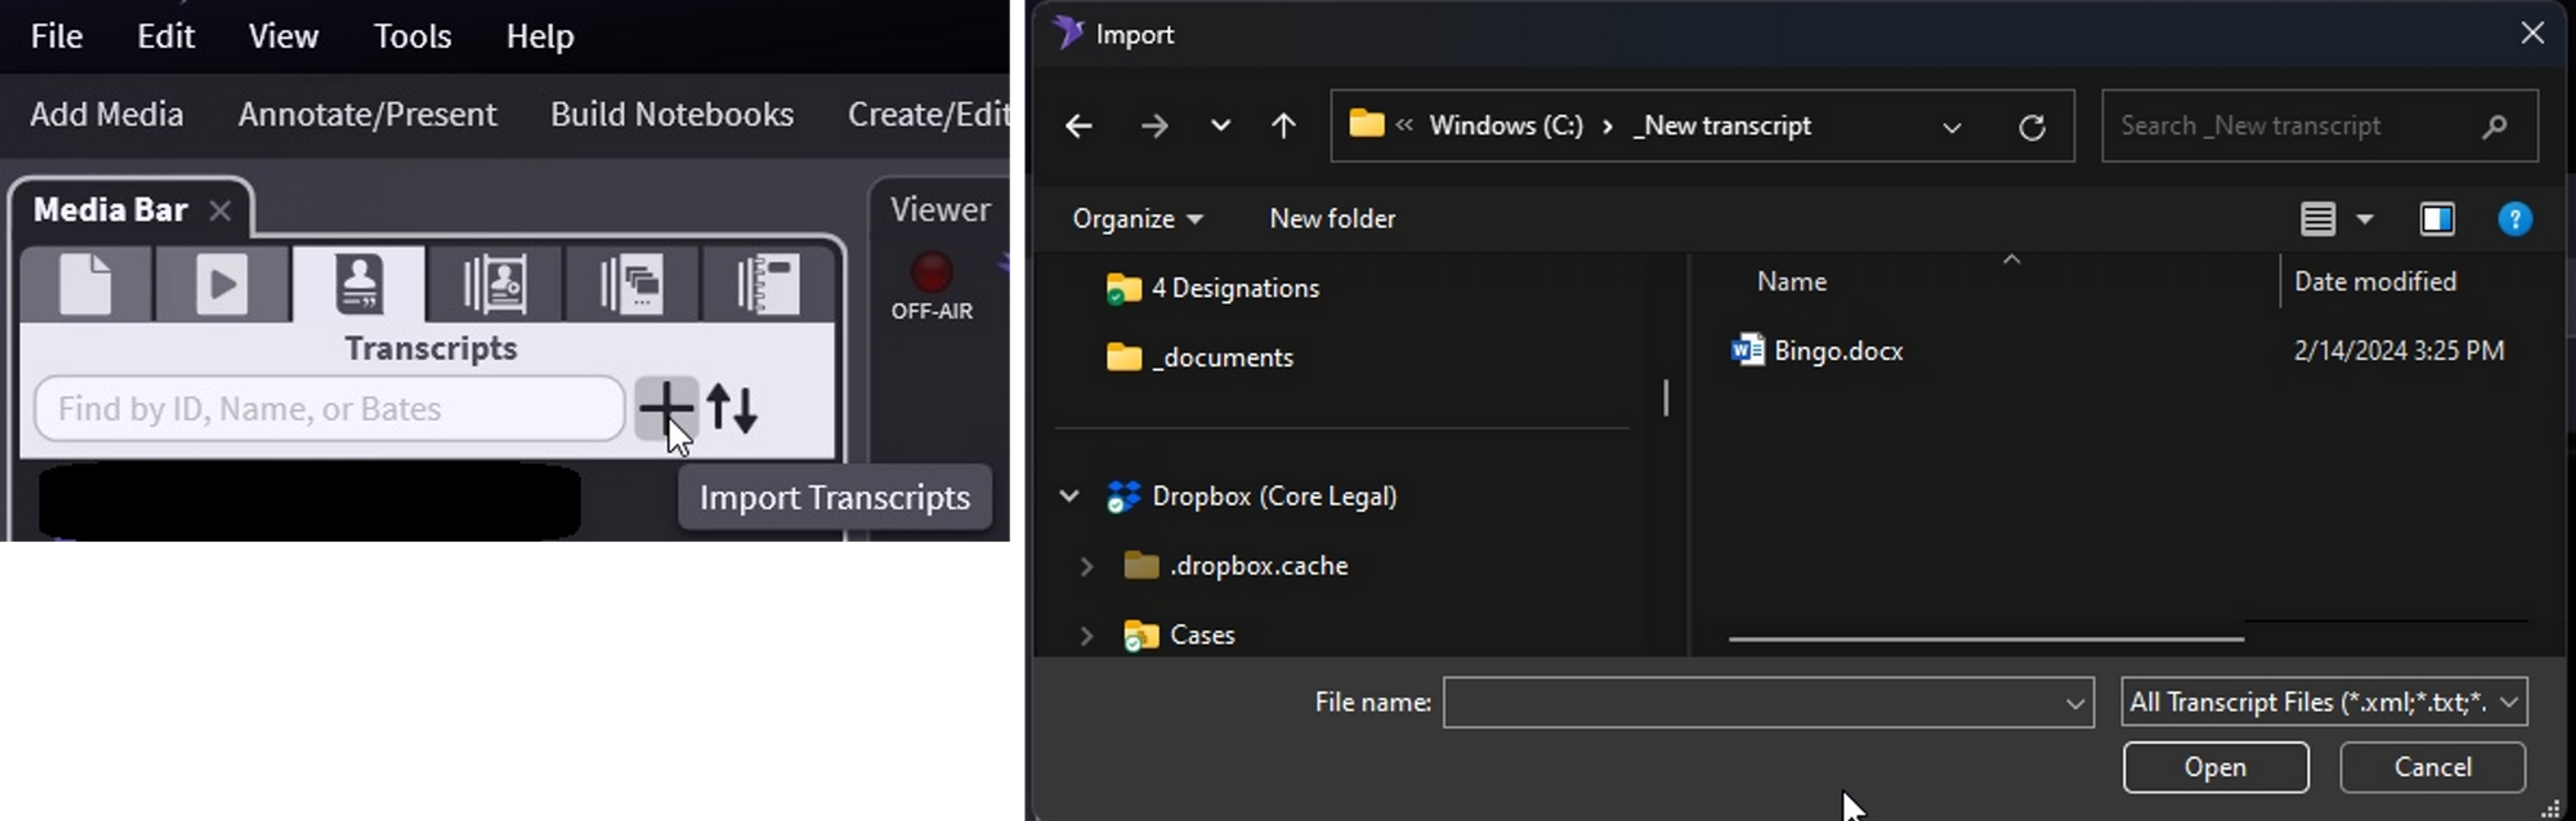Switch to the Multimedia tab icon
Viewport: 2576px width, 821px height.
221,284
